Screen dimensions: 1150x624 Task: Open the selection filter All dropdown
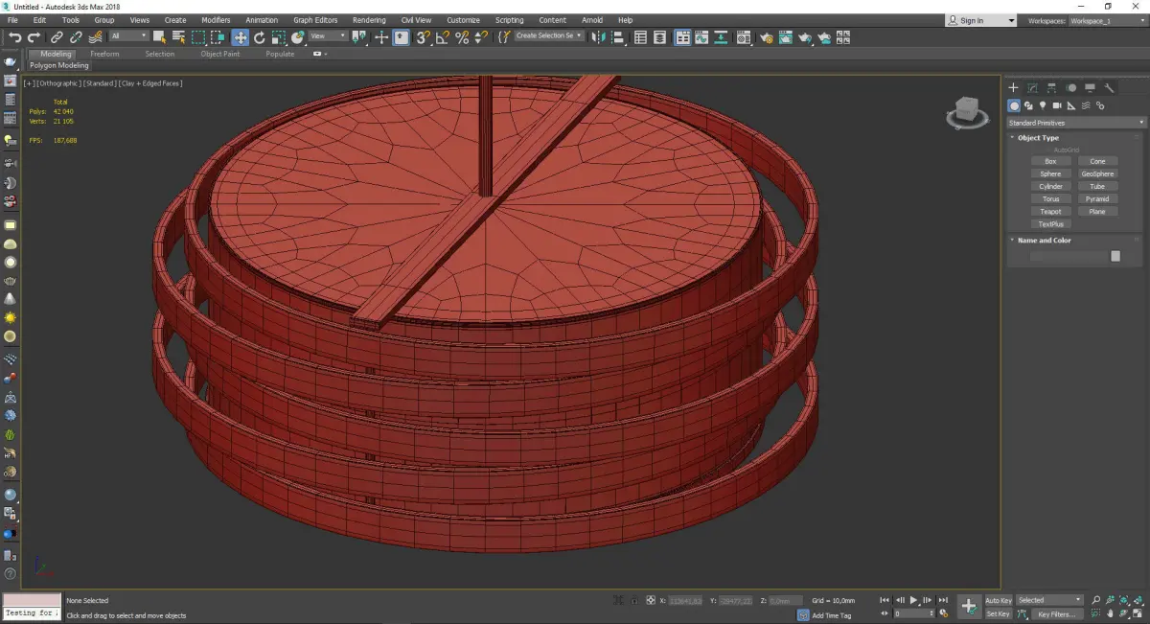click(128, 36)
